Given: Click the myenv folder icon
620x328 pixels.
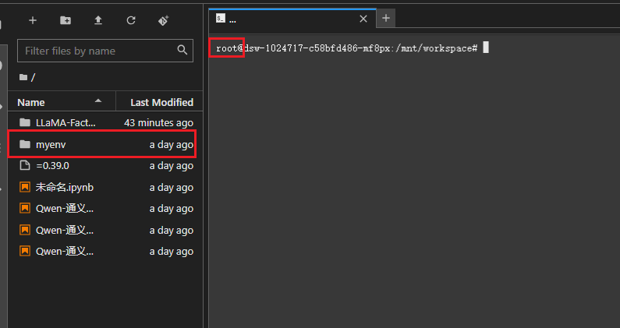Looking at the screenshot, I should 25,144.
